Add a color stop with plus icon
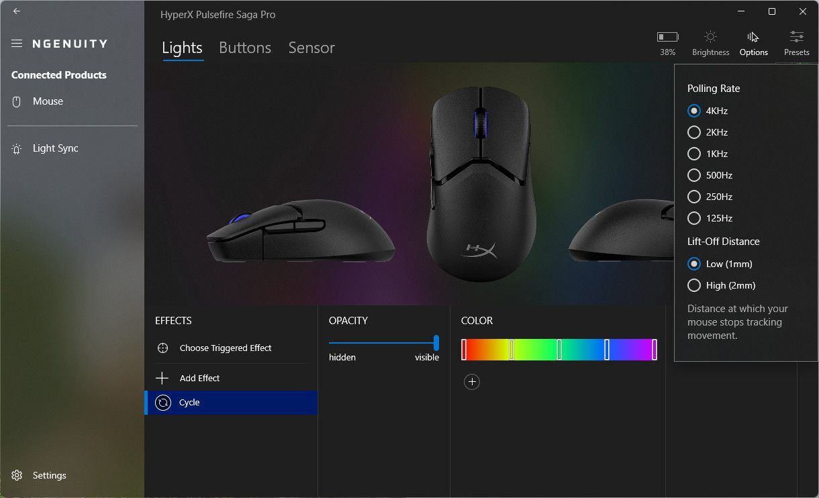The image size is (819, 498). point(472,382)
